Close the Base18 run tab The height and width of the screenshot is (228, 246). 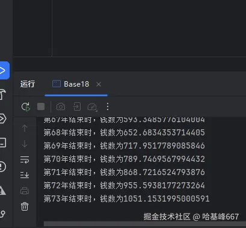tap(99, 84)
